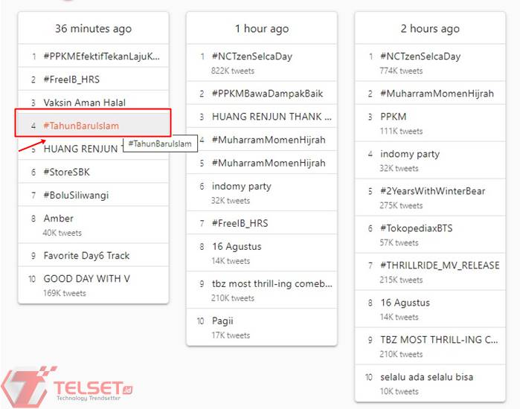Open #PPKMEfektifTekanLajuK trend link
Image resolution: width=520 pixels, height=409 pixels.
[101, 56]
